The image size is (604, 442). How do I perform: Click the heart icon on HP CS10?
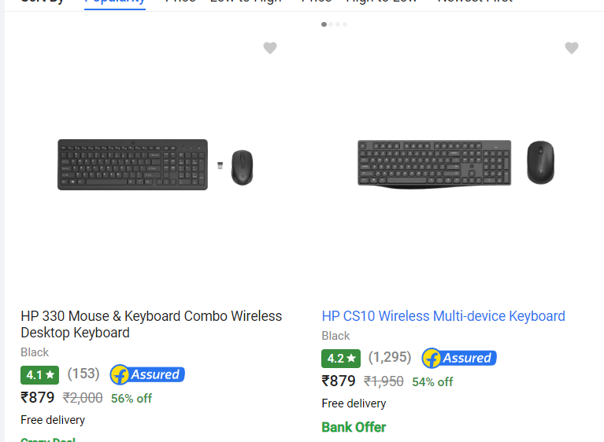tap(572, 48)
